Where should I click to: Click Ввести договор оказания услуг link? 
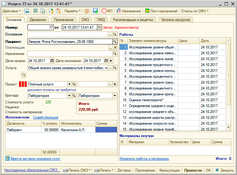tap(36, 159)
